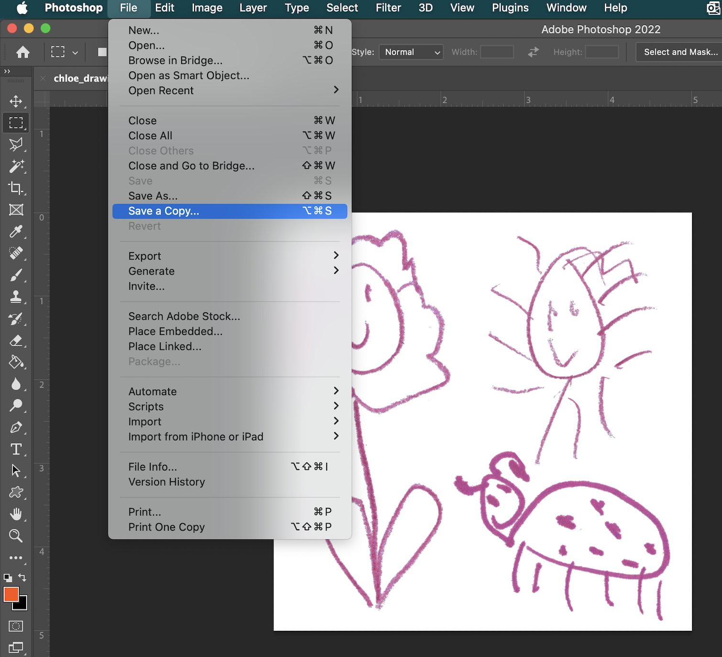Choose the Horizontal Type tool
This screenshot has width=722, height=657.
[x=16, y=449]
